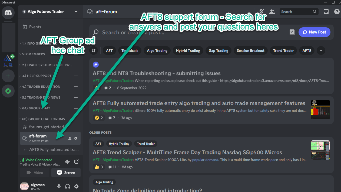Toggle noise suppression icon

coord(67,162)
